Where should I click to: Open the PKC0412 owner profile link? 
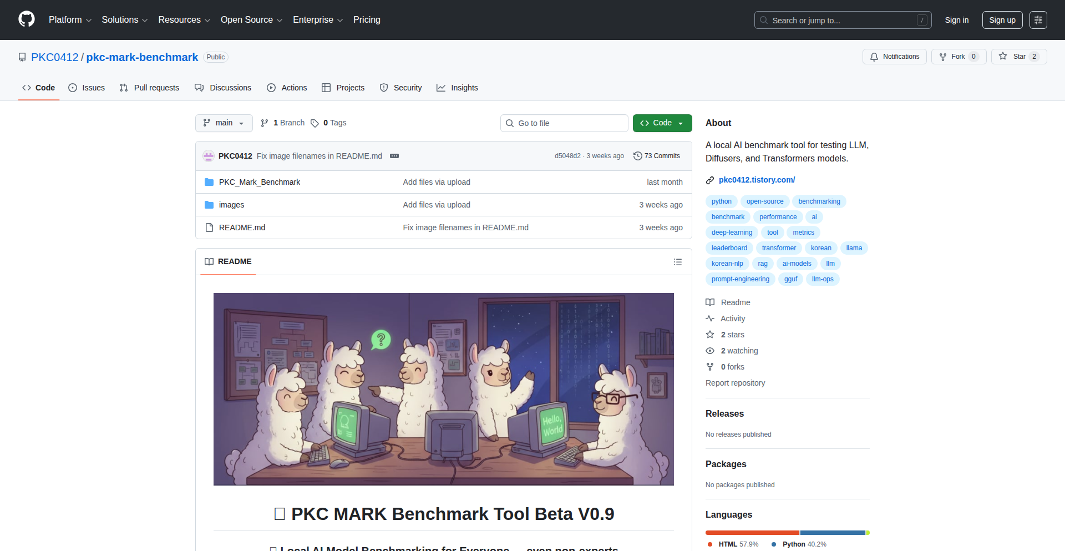(55, 57)
